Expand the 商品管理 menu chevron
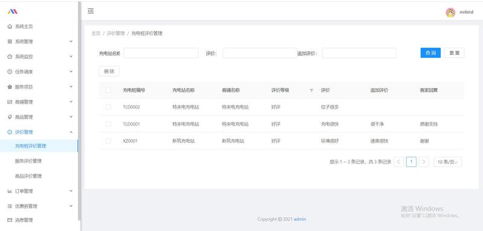Screen dimensions: 483x231 (71, 116)
